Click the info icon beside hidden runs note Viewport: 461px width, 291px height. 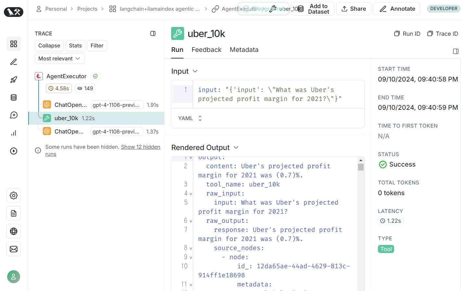38,150
